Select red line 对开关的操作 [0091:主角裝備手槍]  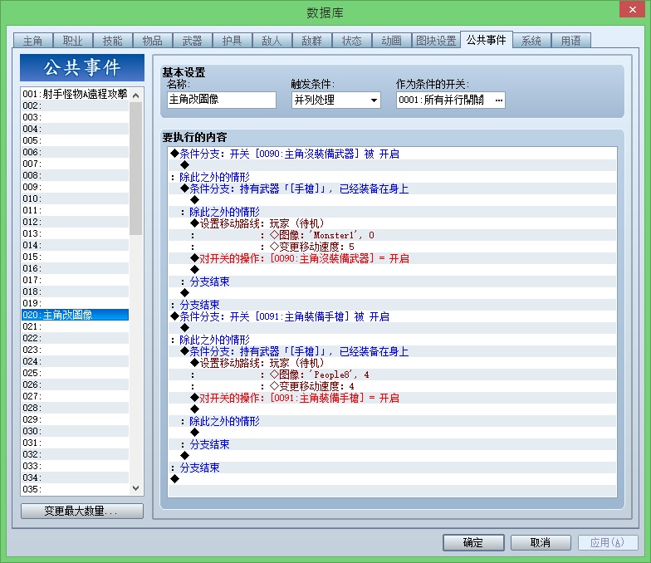[392, 398]
